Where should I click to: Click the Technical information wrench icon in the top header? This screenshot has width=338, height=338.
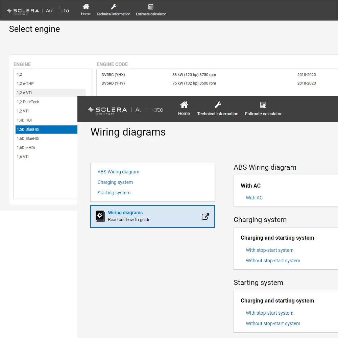click(114, 7)
